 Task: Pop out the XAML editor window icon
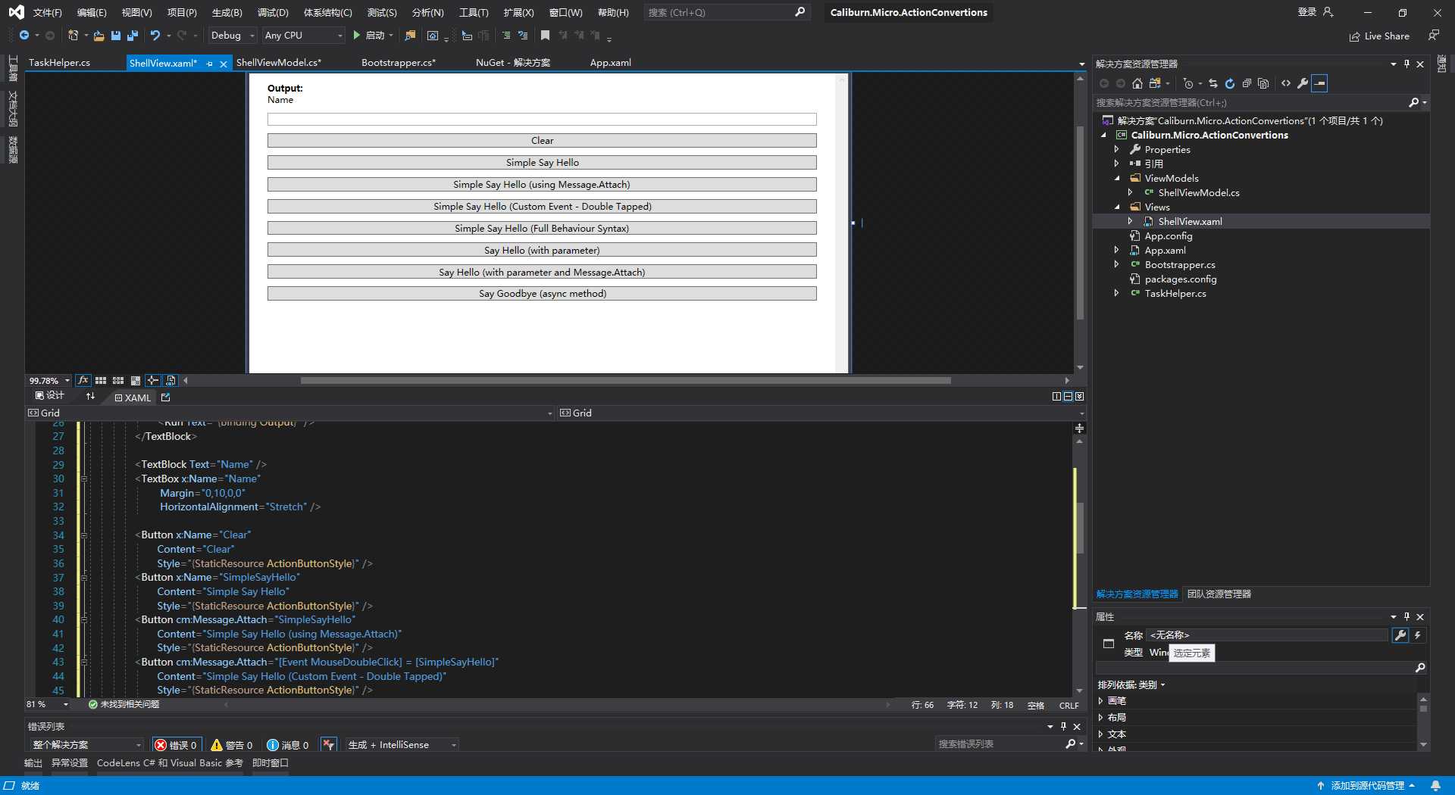[166, 397]
